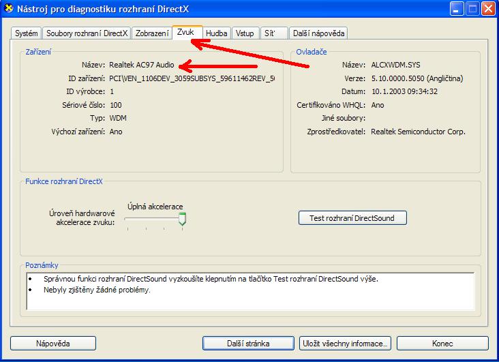Click the Nápověda button

click(53, 343)
